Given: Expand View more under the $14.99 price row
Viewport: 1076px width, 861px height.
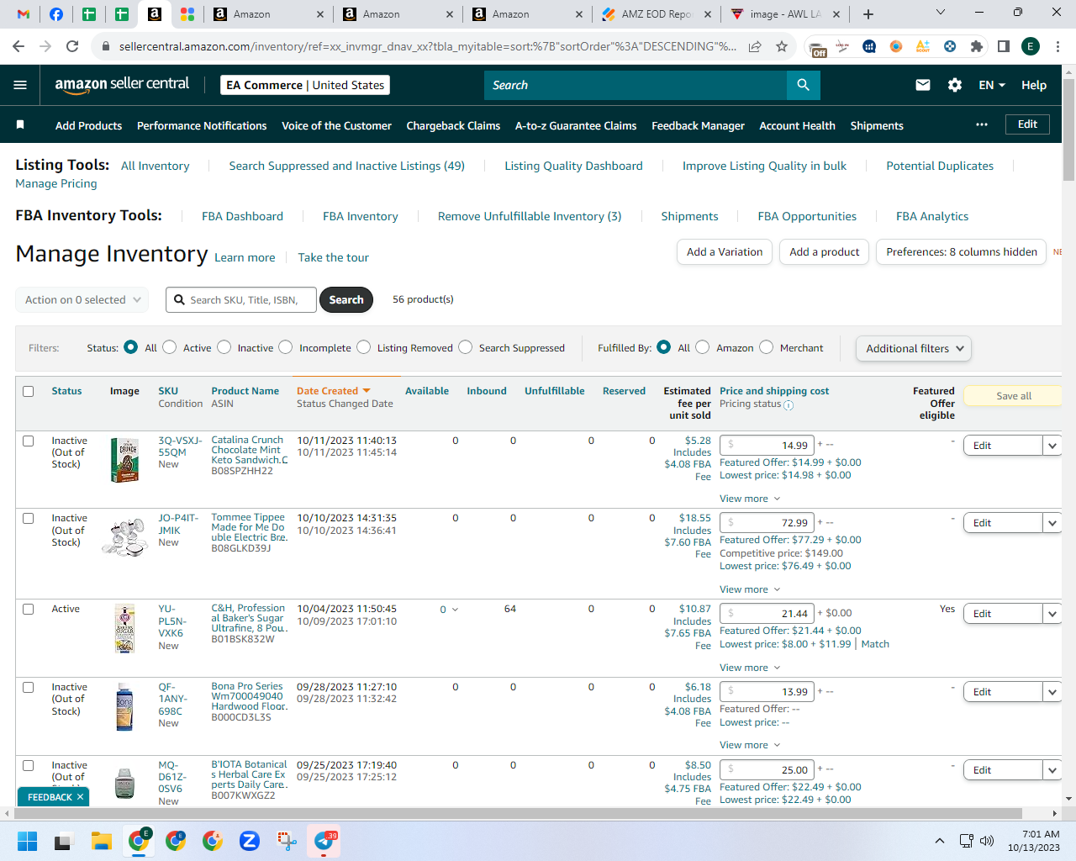Looking at the screenshot, I should [x=750, y=499].
